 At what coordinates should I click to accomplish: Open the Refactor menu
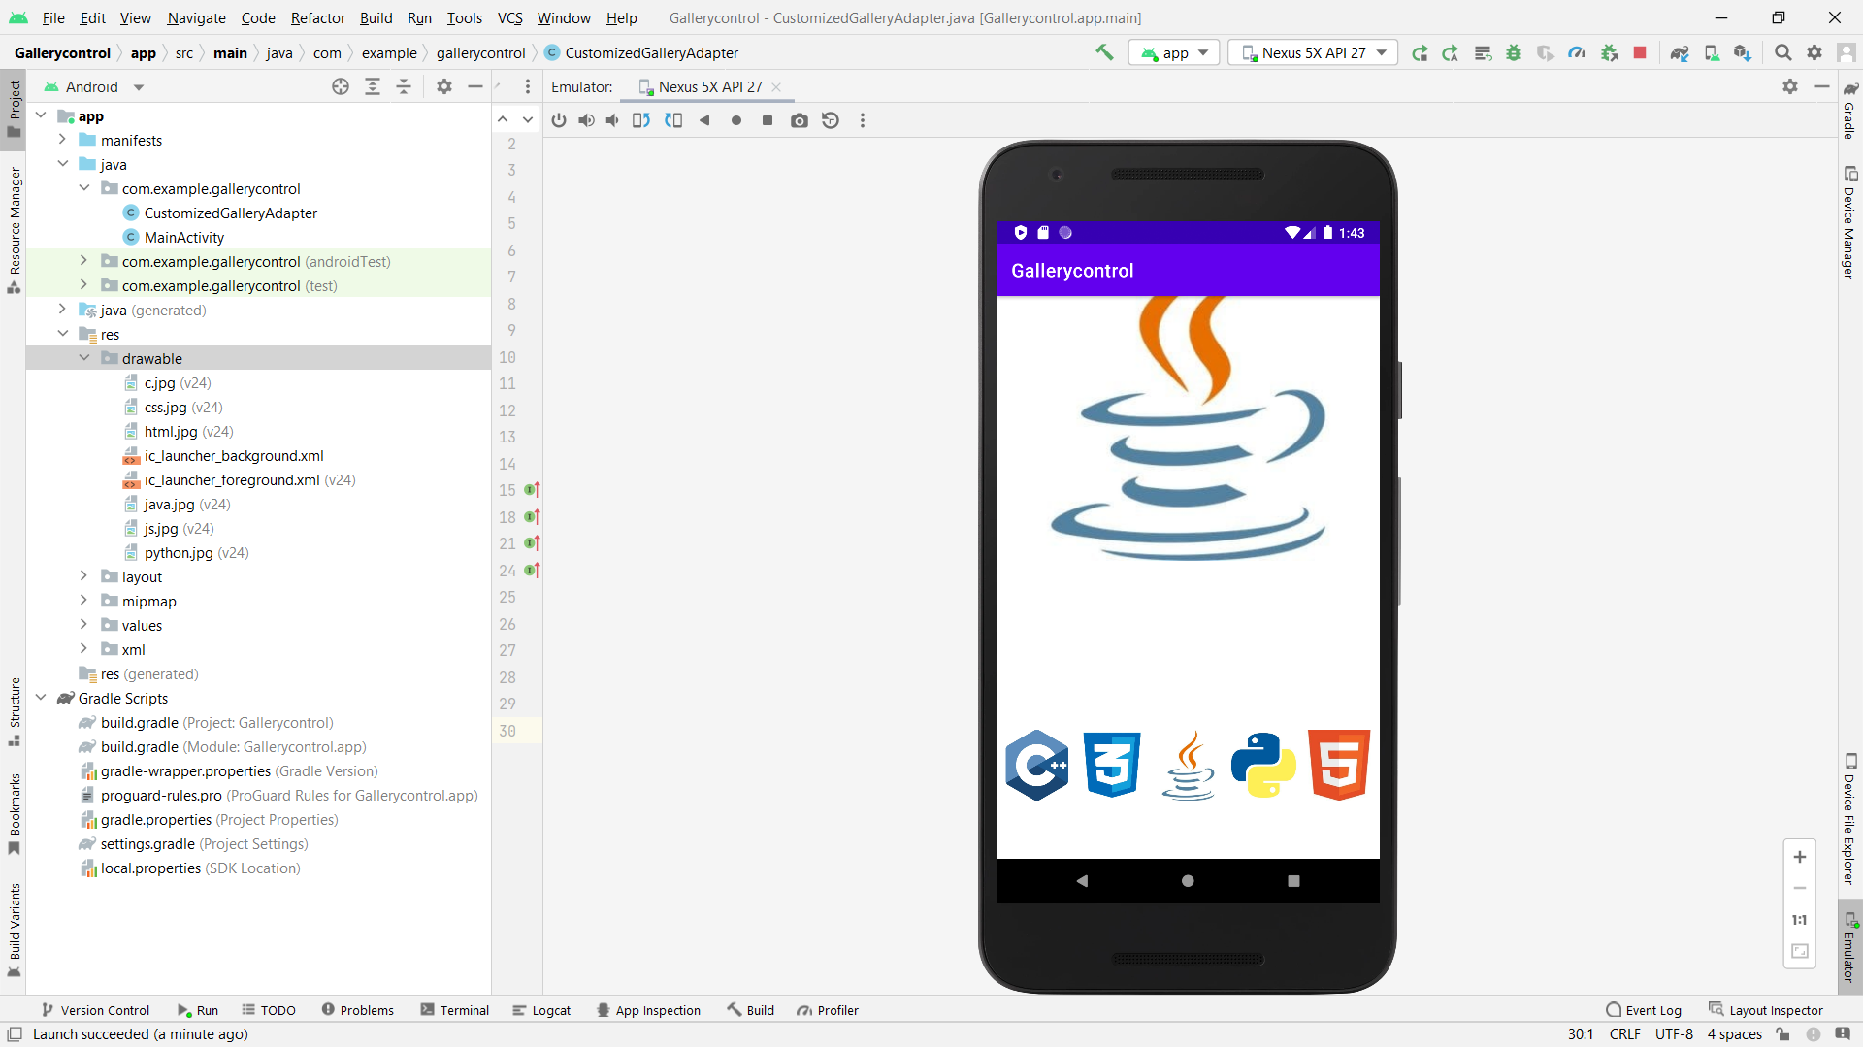click(x=317, y=17)
